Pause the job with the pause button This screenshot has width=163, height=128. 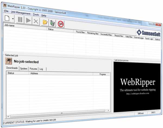pos(20,19)
